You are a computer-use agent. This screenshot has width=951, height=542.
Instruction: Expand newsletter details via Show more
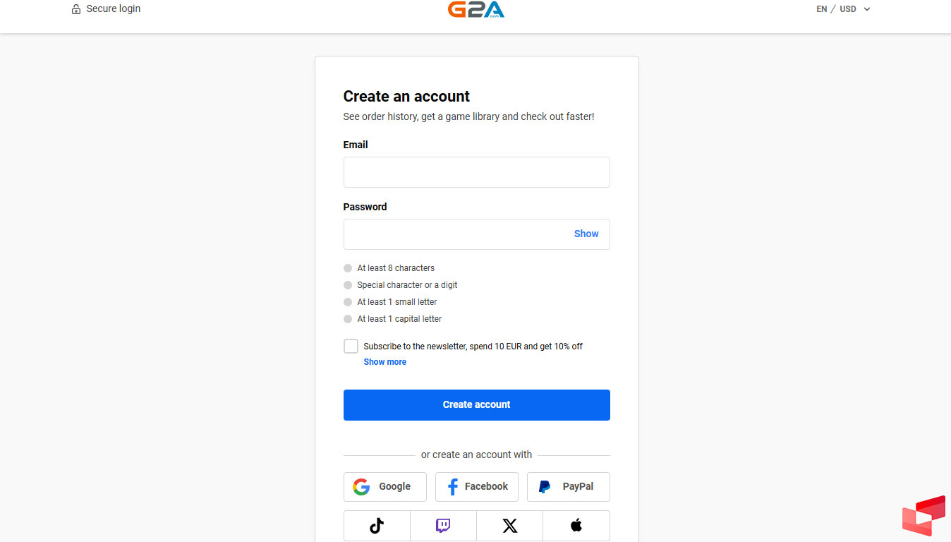[x=384, y=361]
